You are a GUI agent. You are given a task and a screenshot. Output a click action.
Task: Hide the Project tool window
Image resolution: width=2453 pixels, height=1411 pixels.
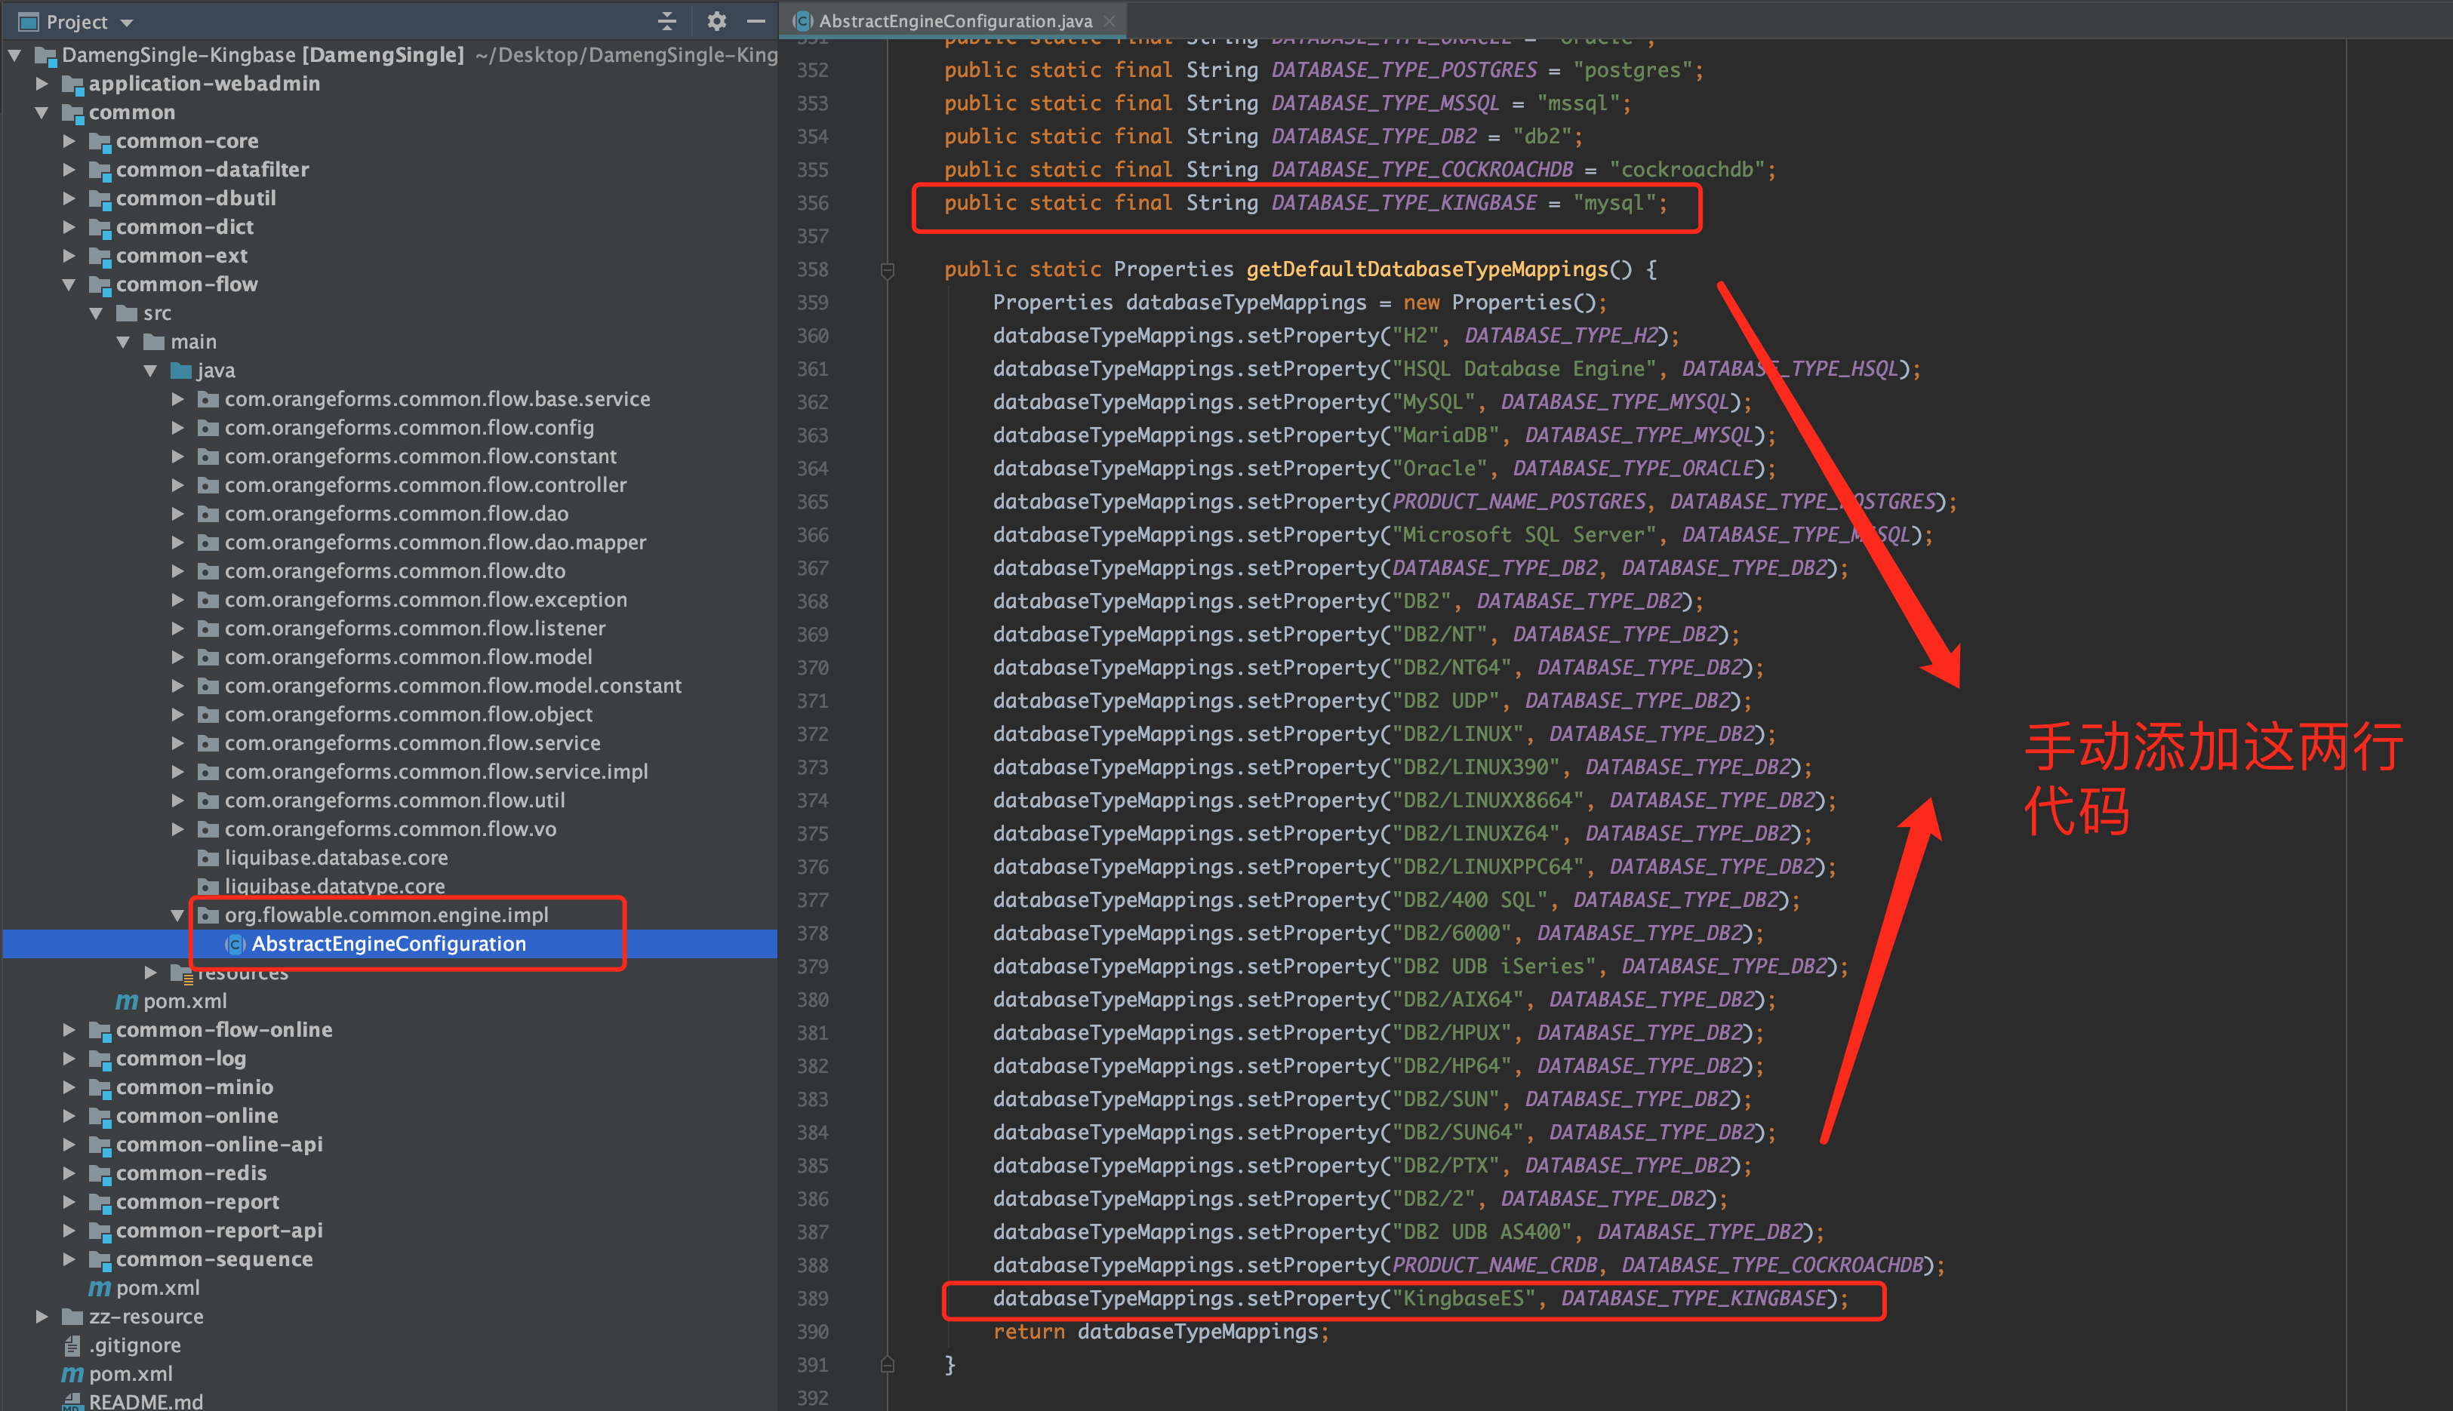pyautogui.click(x=756, y=21)
